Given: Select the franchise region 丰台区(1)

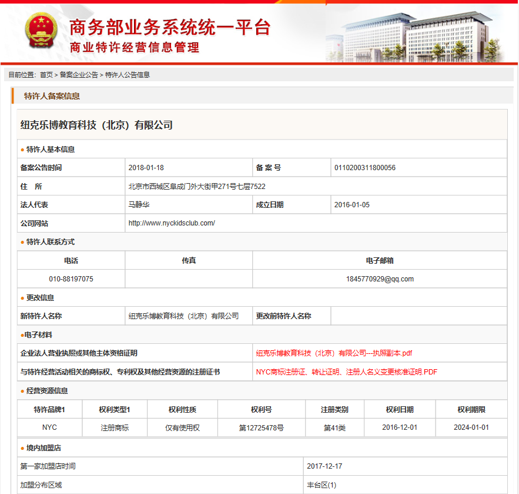Looking at the screenshot, I should [x=322, y=485].
